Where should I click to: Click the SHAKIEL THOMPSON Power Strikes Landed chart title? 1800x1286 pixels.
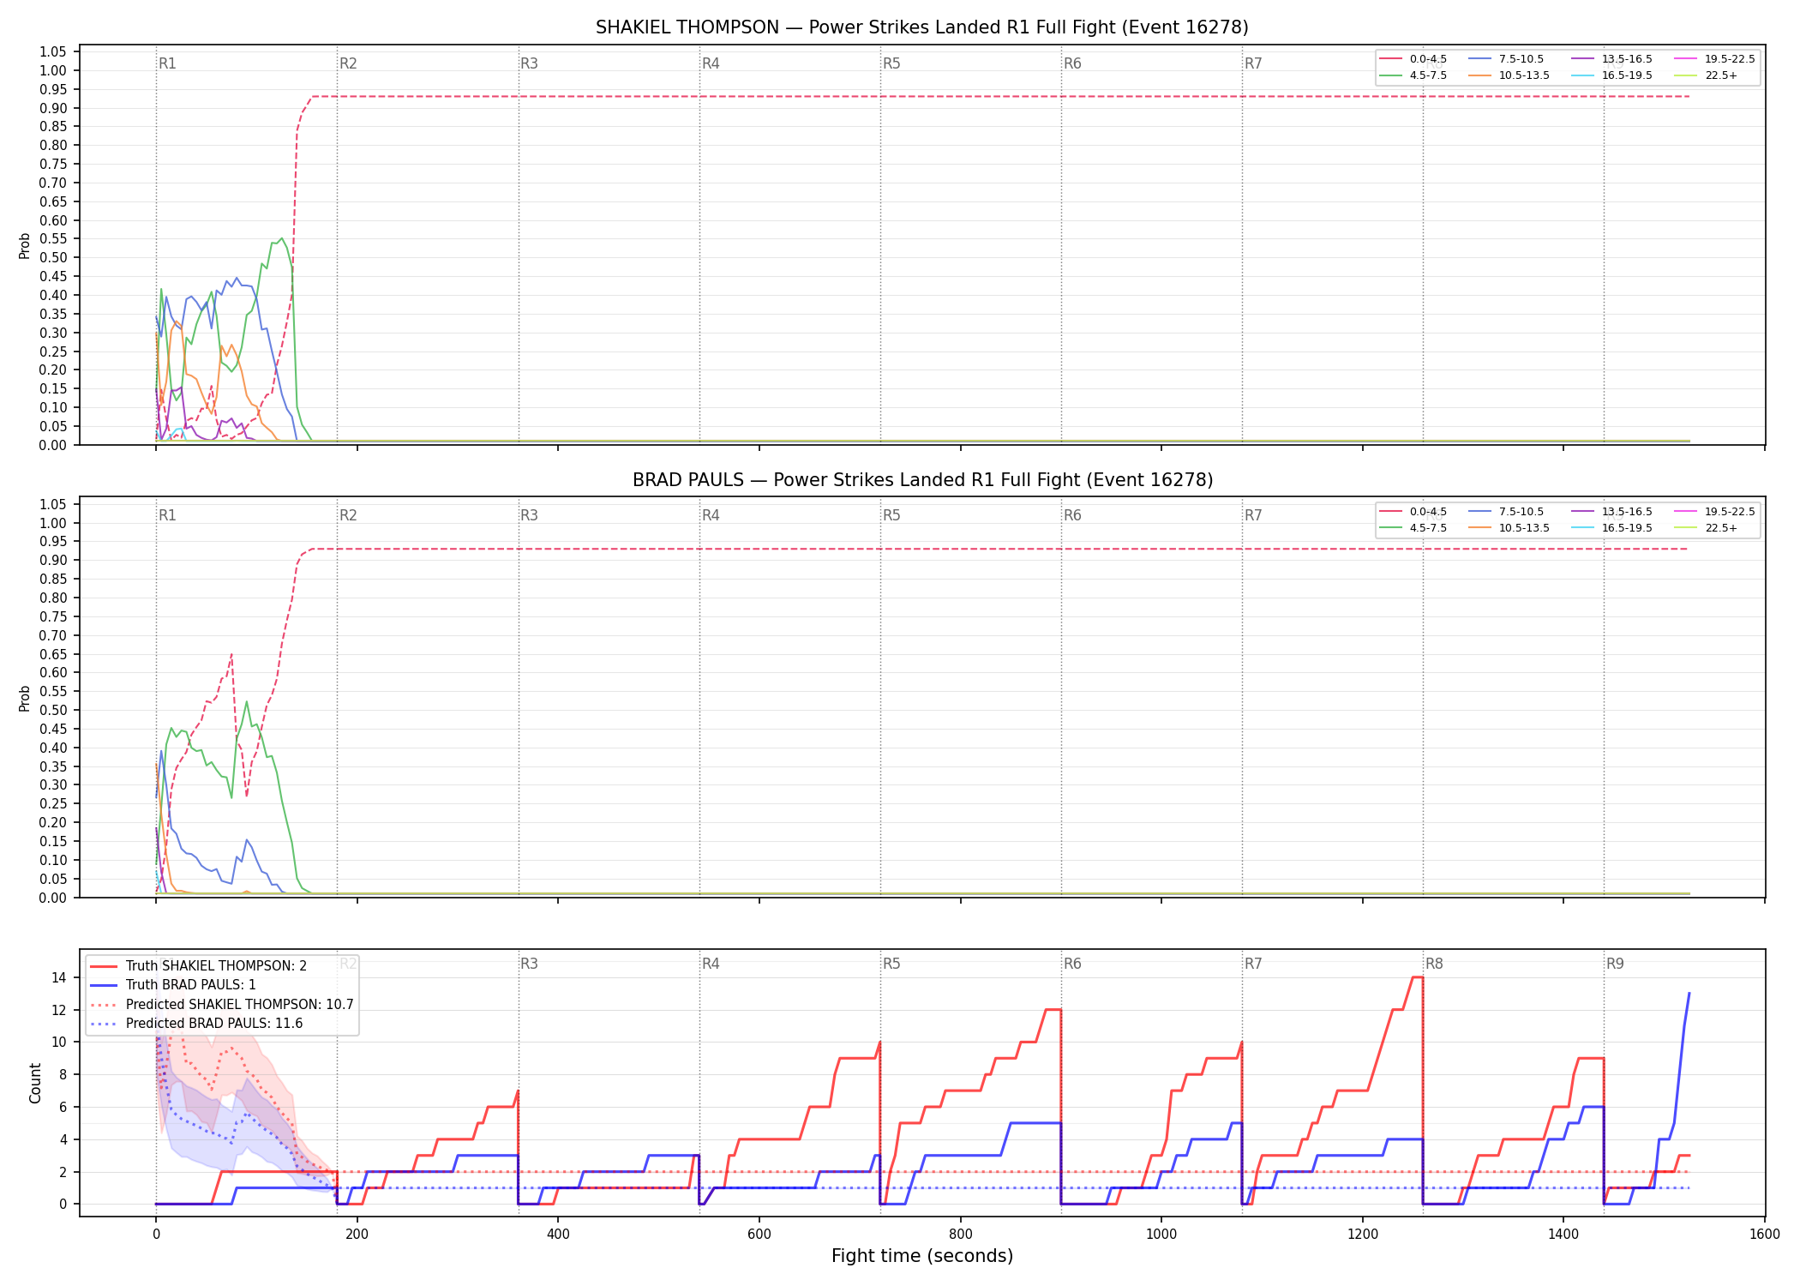coord(922,27)
